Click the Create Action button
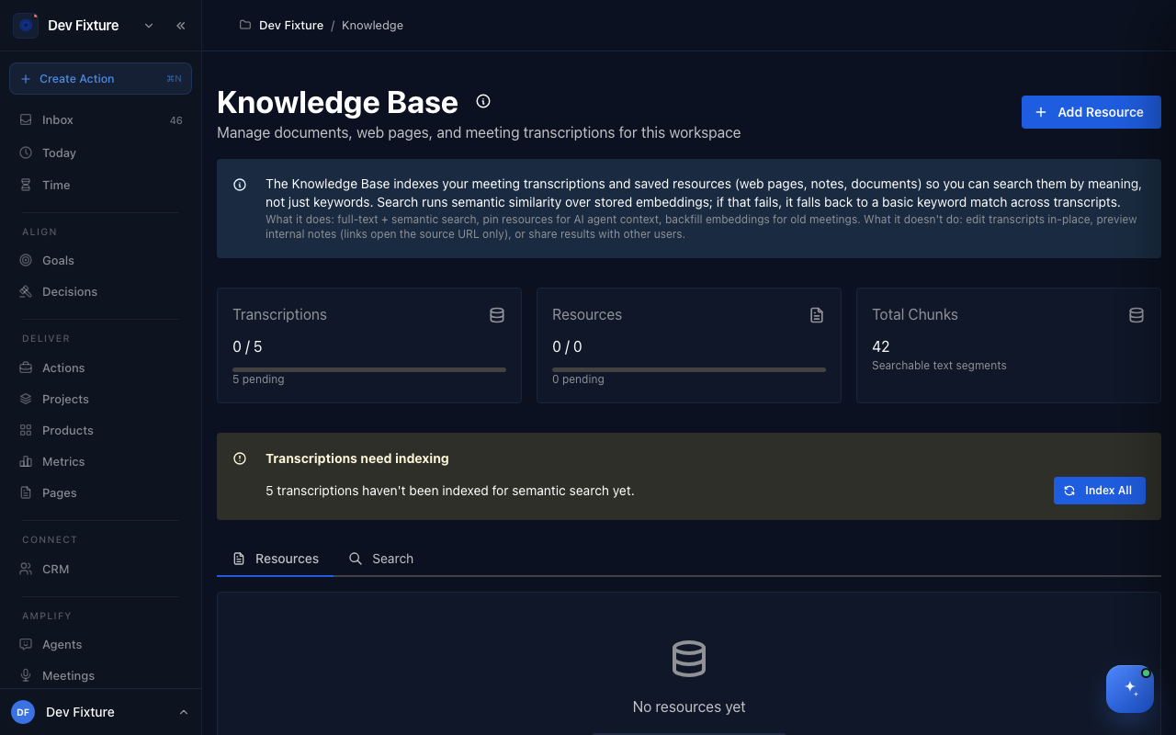Image resolution: width=1176 pixels, height=735 pixels. click(x=100, y=78)
